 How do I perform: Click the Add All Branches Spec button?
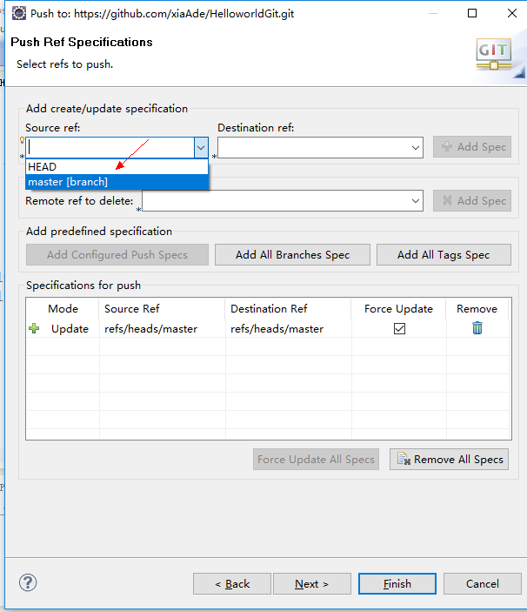(x=292, y=255)
